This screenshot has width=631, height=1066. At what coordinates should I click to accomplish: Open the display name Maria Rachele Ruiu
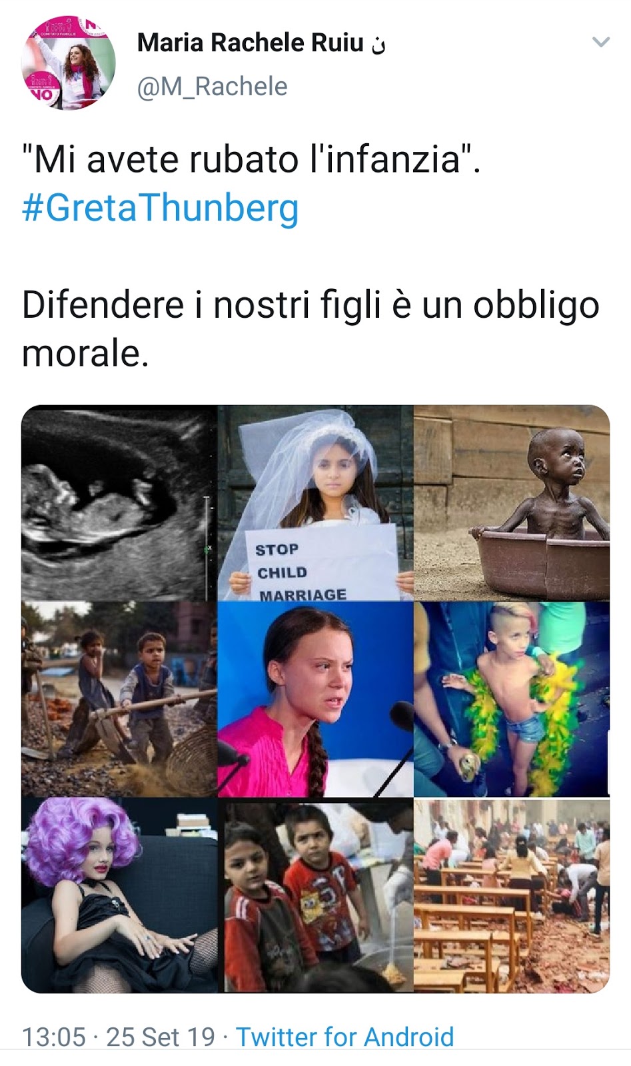coord(250,43)
